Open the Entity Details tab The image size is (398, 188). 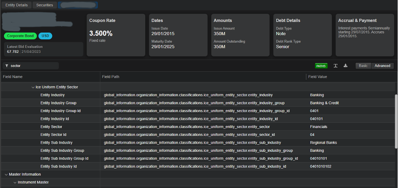(x=16, y=5)
